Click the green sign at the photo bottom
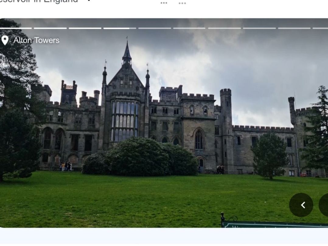The image size is (328, 246). coord(274,225)
